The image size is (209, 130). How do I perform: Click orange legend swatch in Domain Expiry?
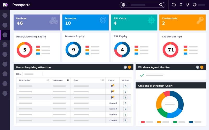click(87, 50)
